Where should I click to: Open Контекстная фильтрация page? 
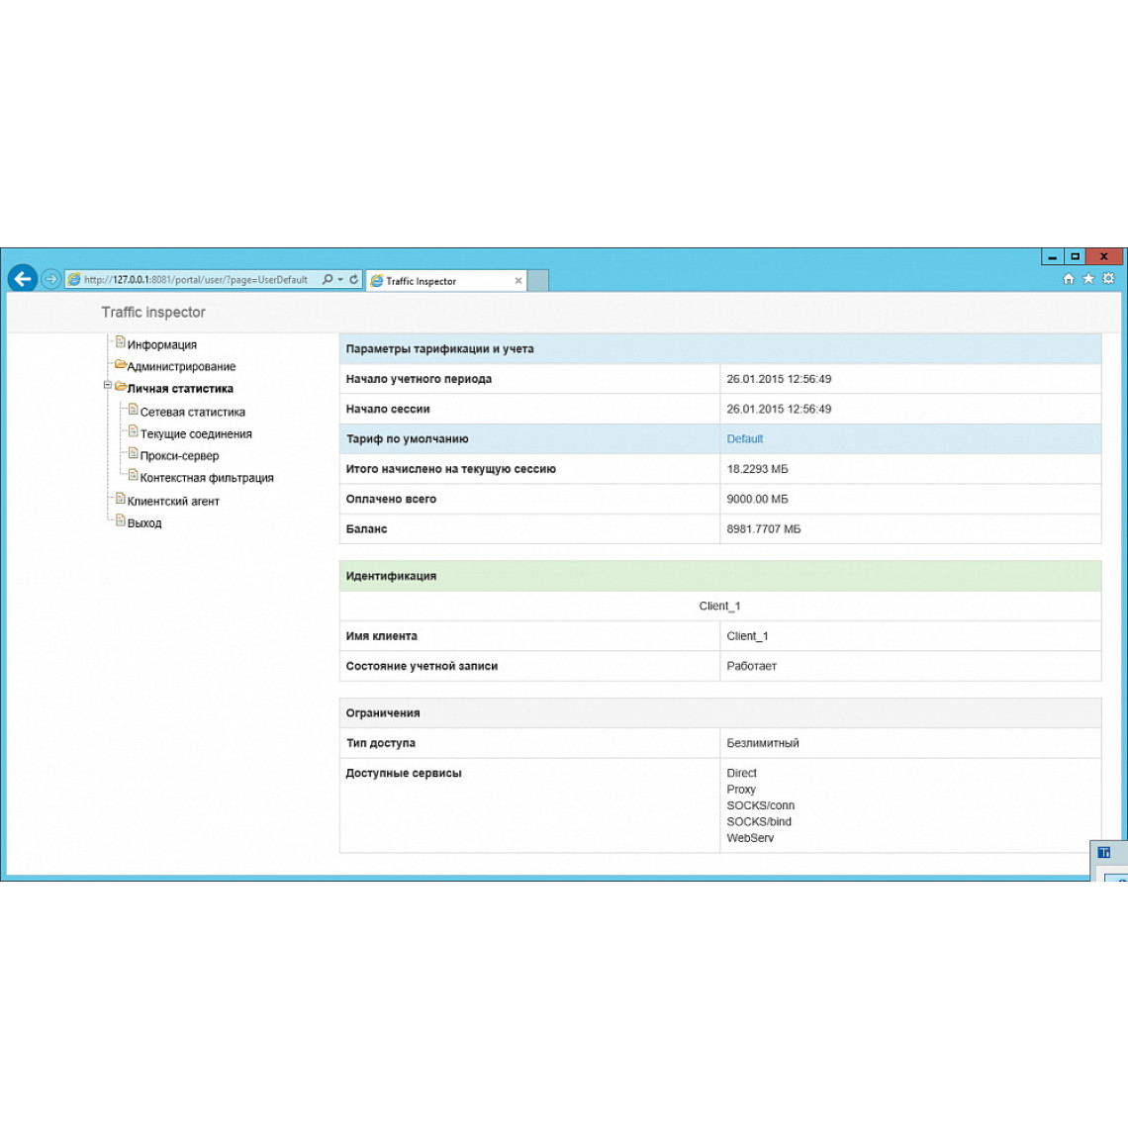(207, 478)
